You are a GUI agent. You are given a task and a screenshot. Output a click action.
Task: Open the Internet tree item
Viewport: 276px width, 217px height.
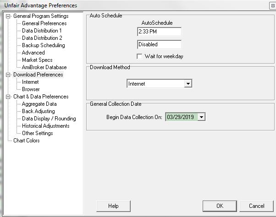[x=30, y=82]
